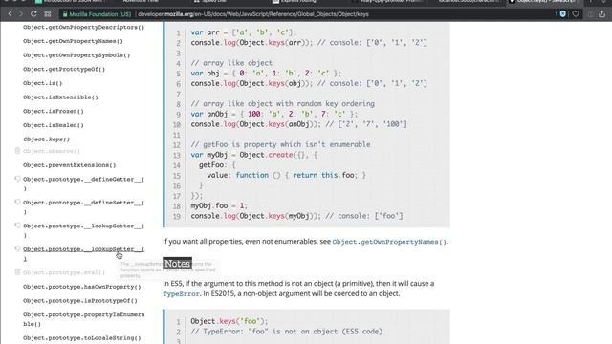Screen dimensions: 612x344
Task: Go back to the previous page
Action: tap(10, 14)
